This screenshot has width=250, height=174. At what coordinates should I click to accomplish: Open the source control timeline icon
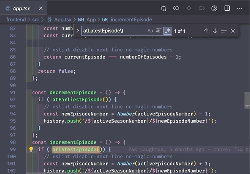pos(214,8)
